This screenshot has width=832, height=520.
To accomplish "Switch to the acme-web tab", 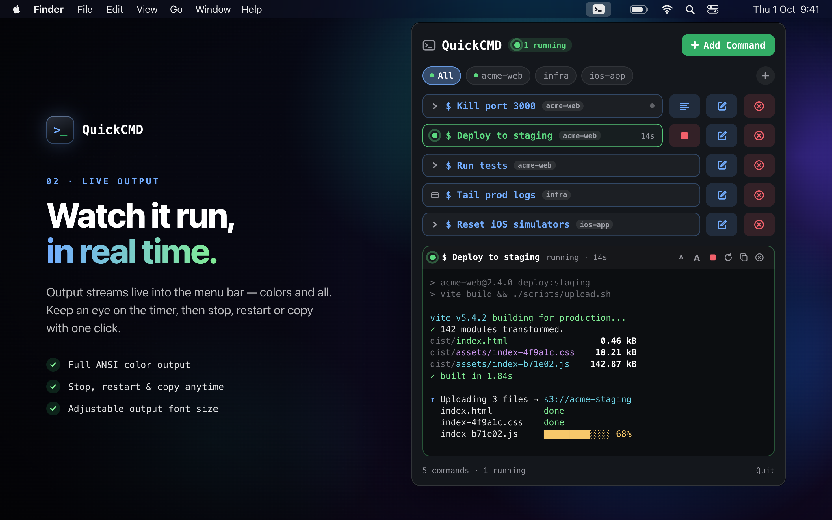I will tap(498, 76).
